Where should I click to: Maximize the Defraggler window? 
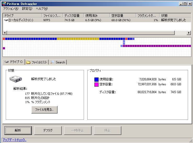coord(185,4)
